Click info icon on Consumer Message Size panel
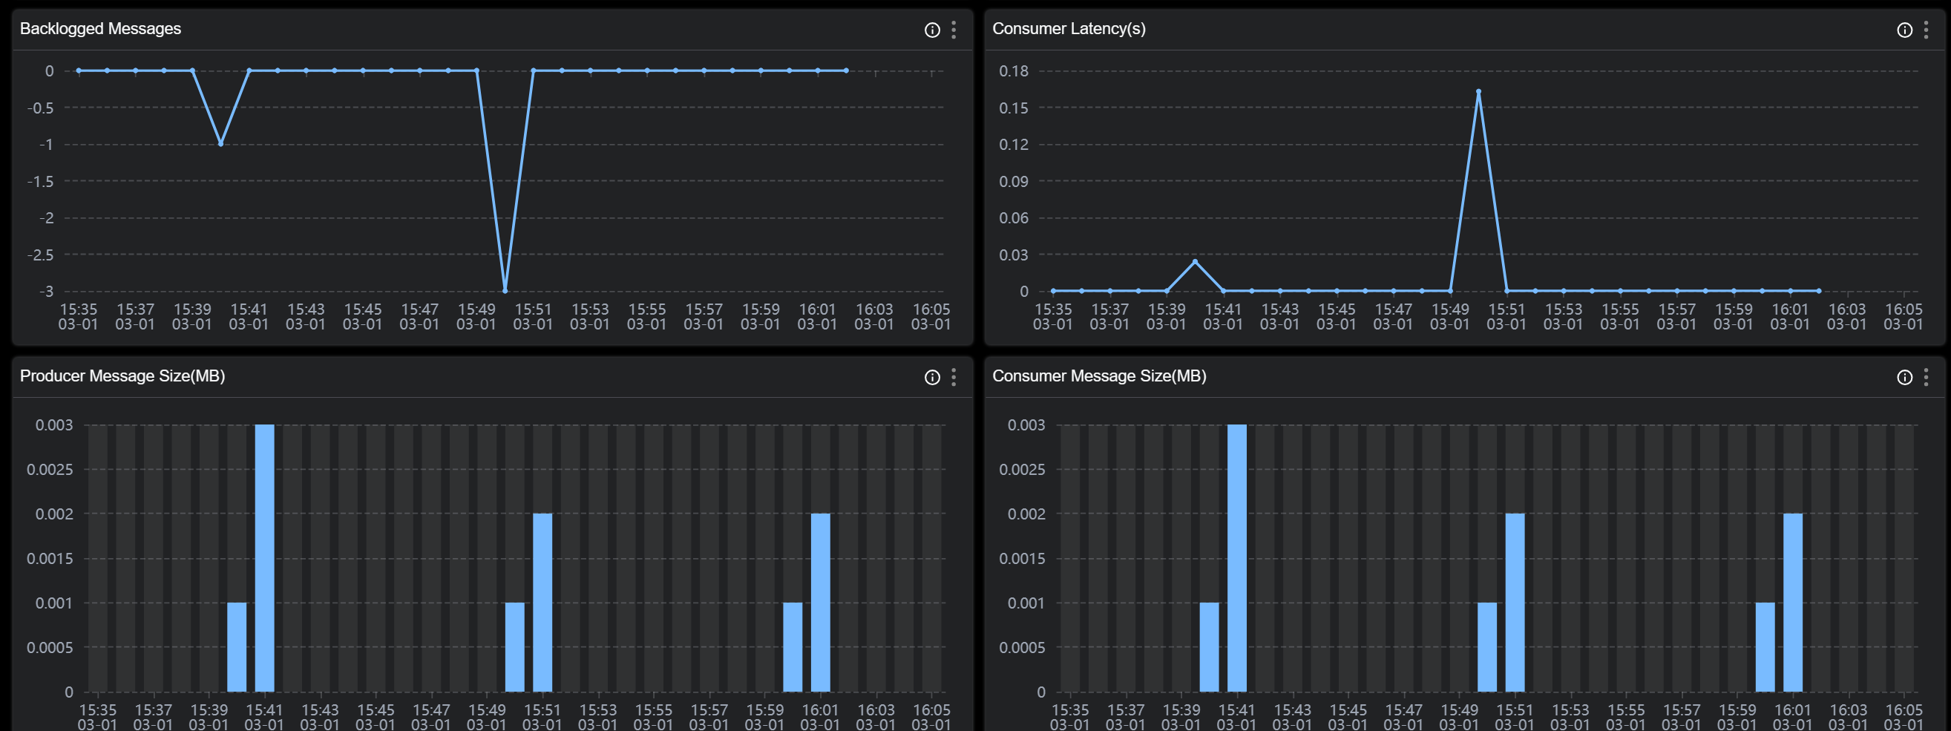The image size is (1951, 731). [x=1904, y=377]
